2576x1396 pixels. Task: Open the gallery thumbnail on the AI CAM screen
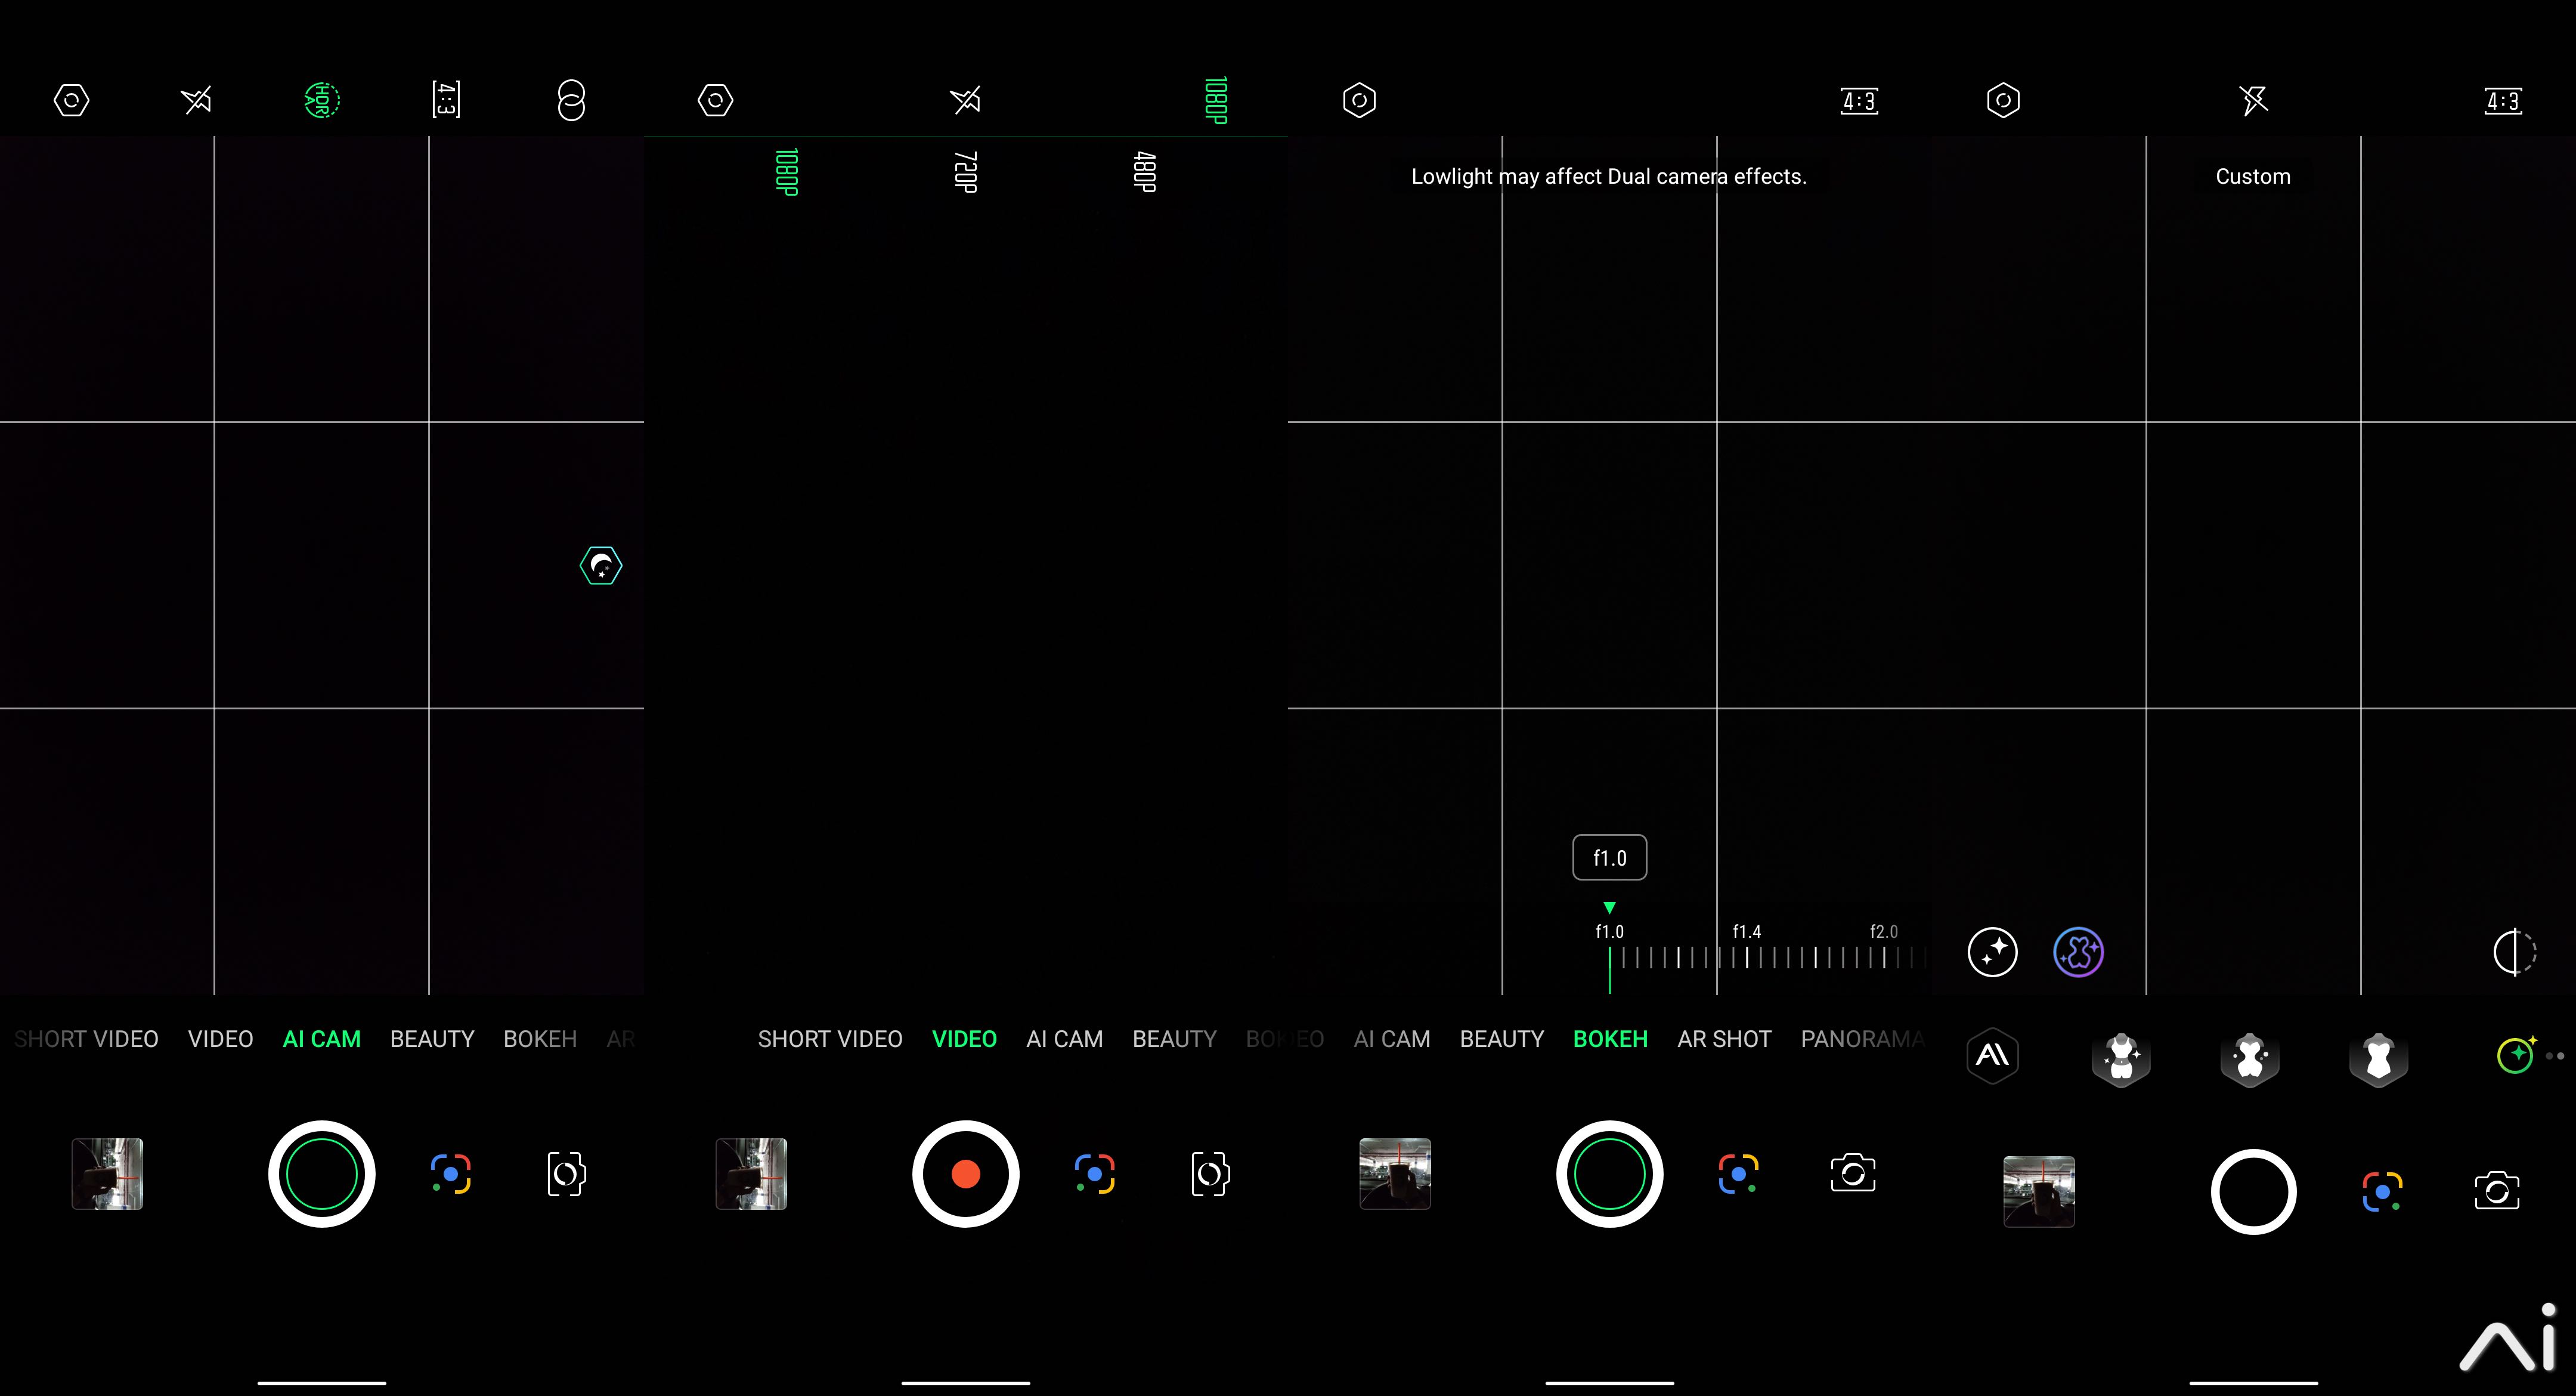click(107, 1174)
